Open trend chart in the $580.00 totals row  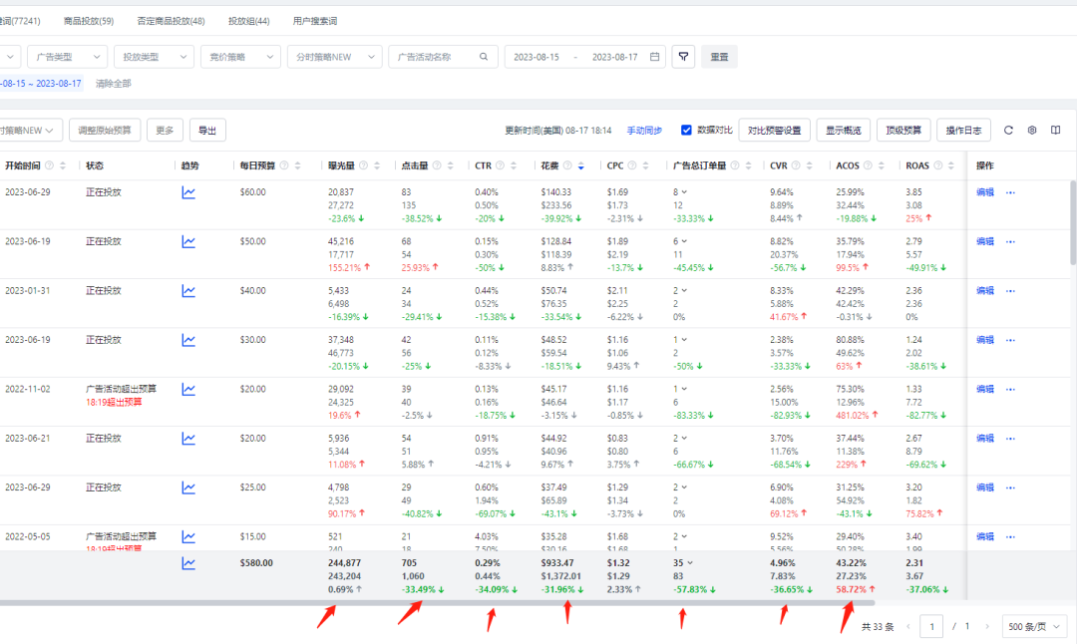click(188, 563)
